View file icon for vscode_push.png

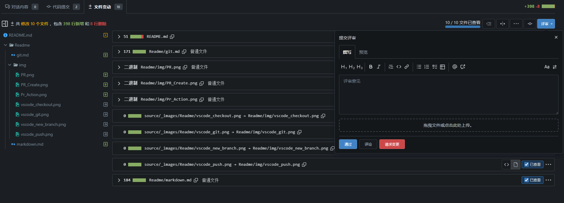pos(516,165)
